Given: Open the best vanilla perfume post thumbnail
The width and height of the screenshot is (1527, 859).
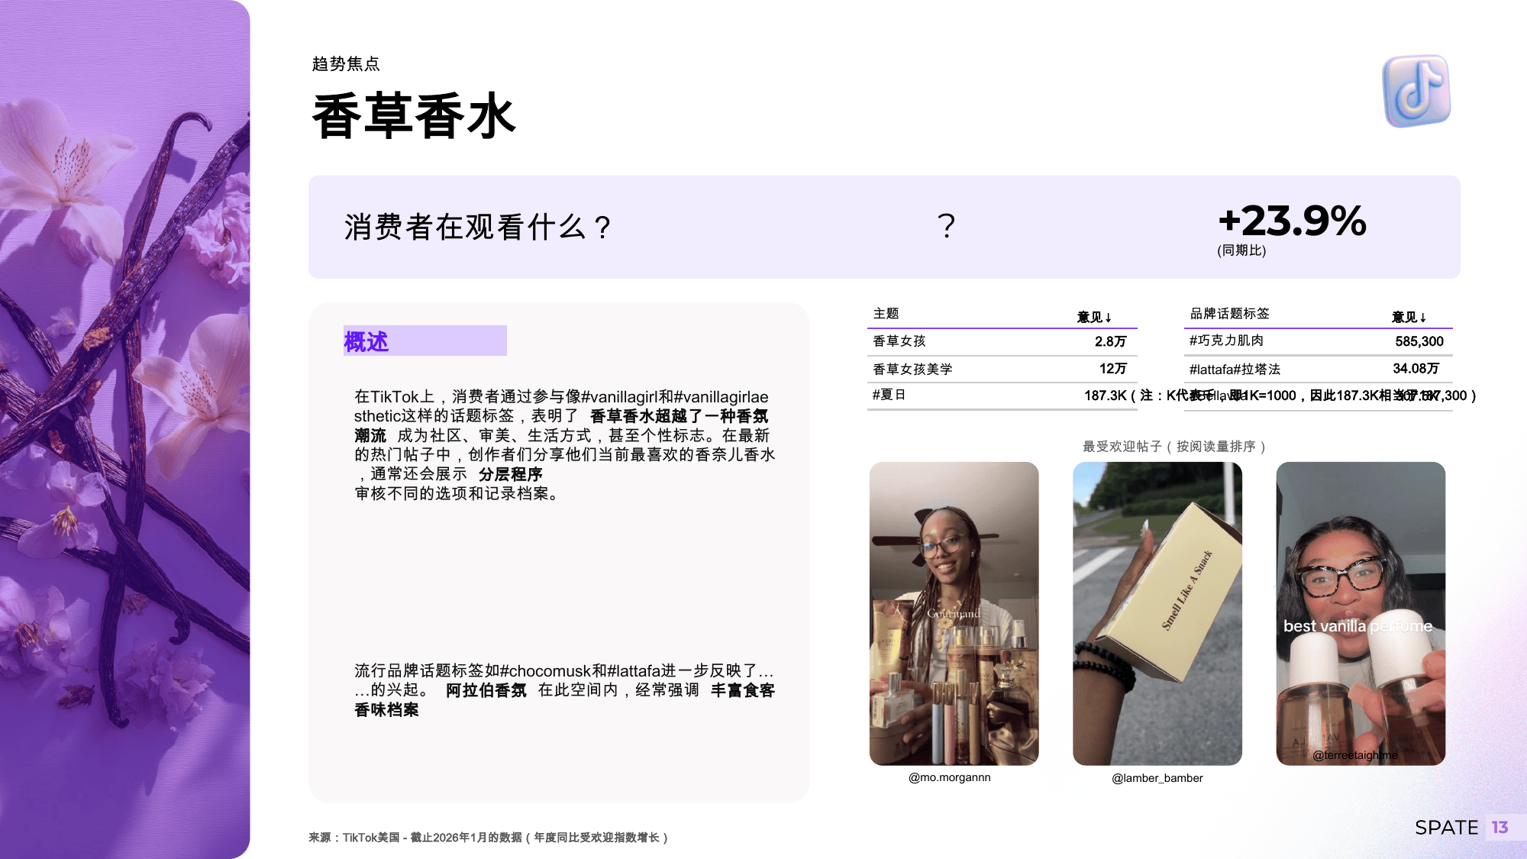Looking at the screenshot, I should (x=1360, y=612).
